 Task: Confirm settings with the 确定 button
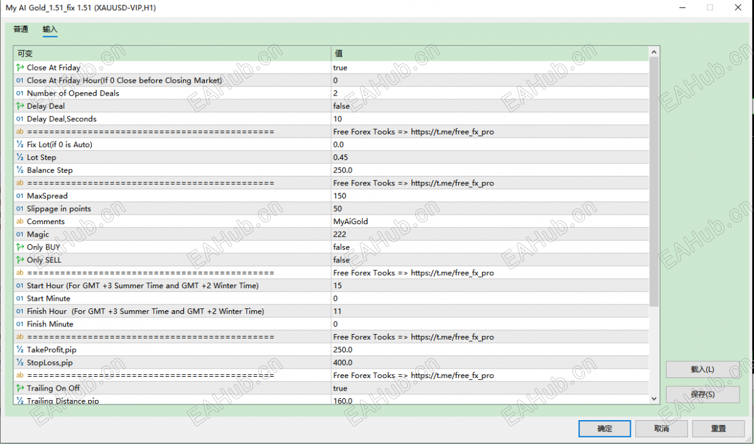click(x=604, y=428)
